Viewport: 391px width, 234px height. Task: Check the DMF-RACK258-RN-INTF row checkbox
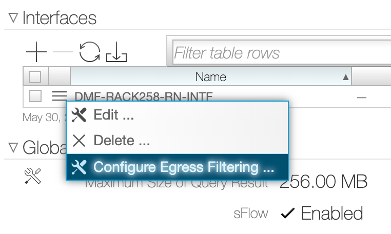pos(35,96)
